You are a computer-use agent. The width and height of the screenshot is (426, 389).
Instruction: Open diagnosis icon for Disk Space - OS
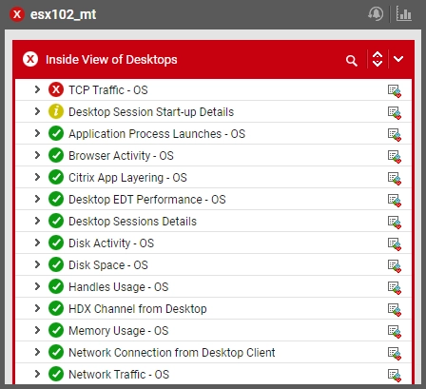[395, 265]
